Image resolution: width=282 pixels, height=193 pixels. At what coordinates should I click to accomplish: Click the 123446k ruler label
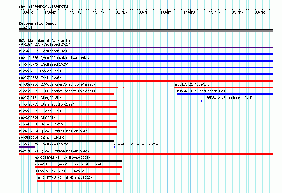tap(28, 13)
